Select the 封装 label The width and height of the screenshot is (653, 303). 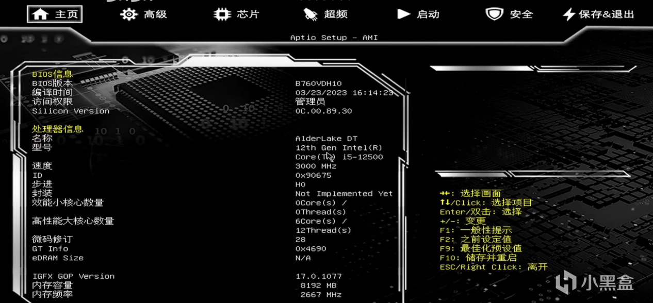[42, 194]
